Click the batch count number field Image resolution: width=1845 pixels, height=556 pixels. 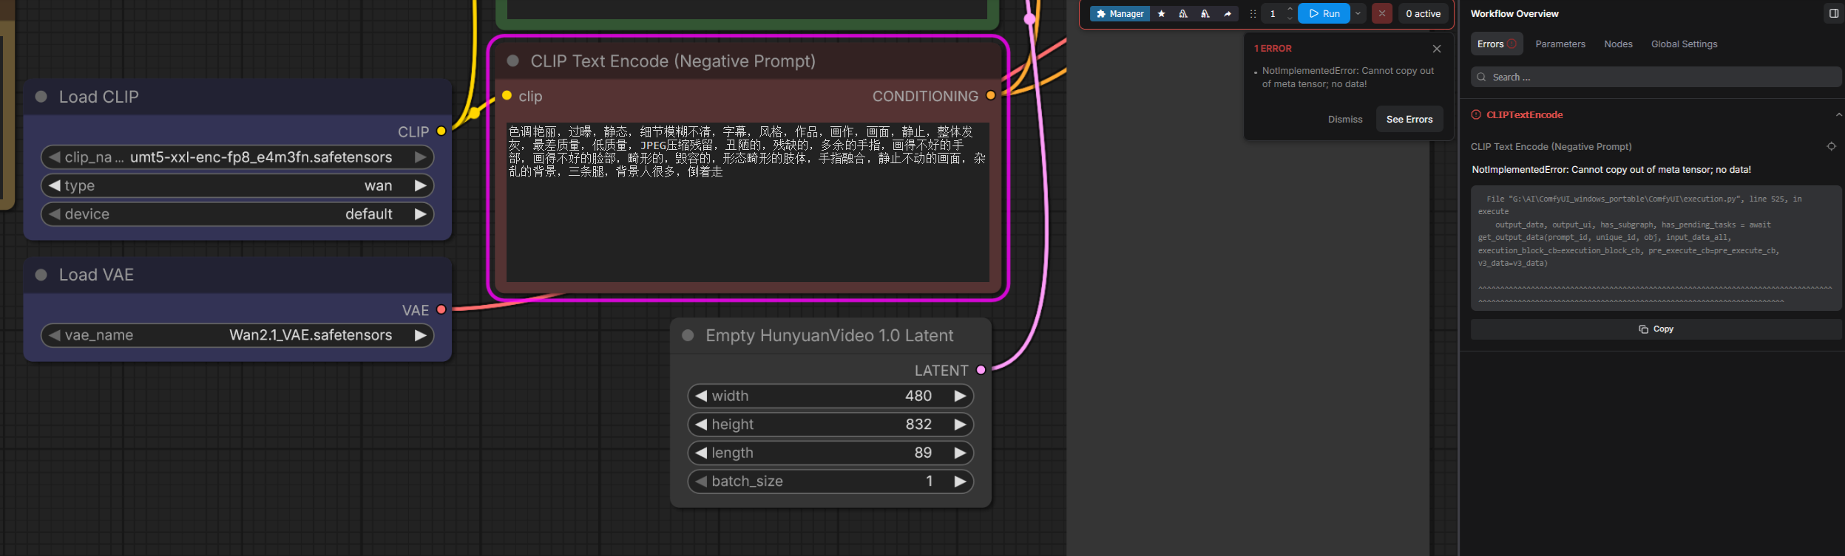tap(1273, 14)
